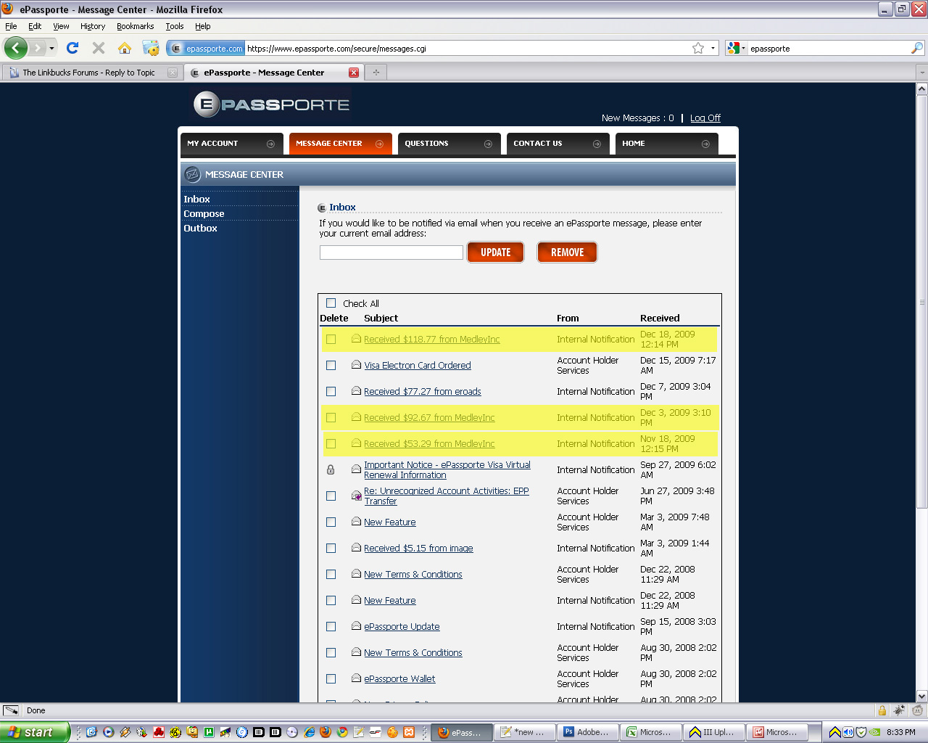Open the bookmark star dropdown arrow in the URL bar
The width and height of the screenshot is (928, 743).
tap(713, 48)
